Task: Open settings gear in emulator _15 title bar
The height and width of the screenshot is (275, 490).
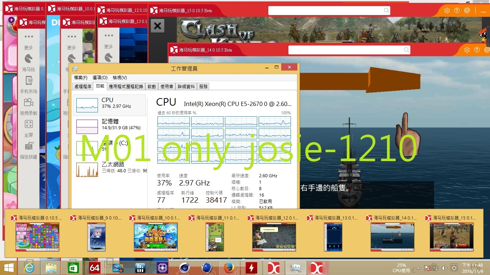Action: coord(447,10)
